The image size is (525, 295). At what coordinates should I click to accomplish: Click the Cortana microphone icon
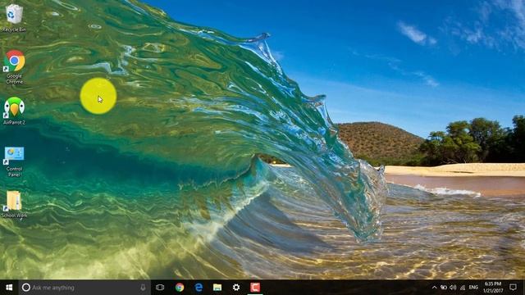click(143, 288)
